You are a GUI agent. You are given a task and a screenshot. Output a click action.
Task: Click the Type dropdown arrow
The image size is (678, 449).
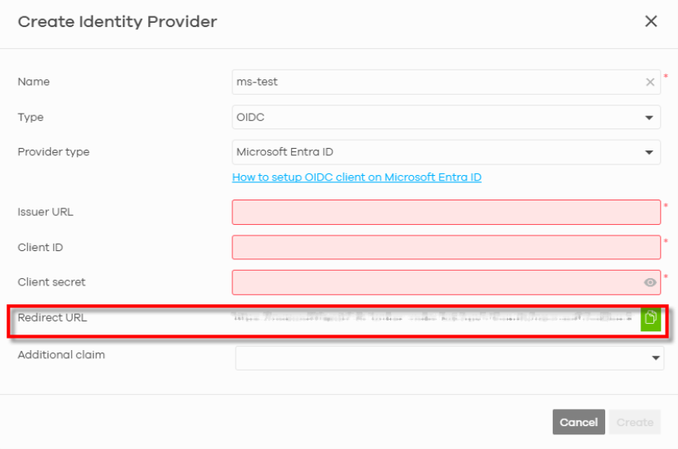[x=649, y=118]
